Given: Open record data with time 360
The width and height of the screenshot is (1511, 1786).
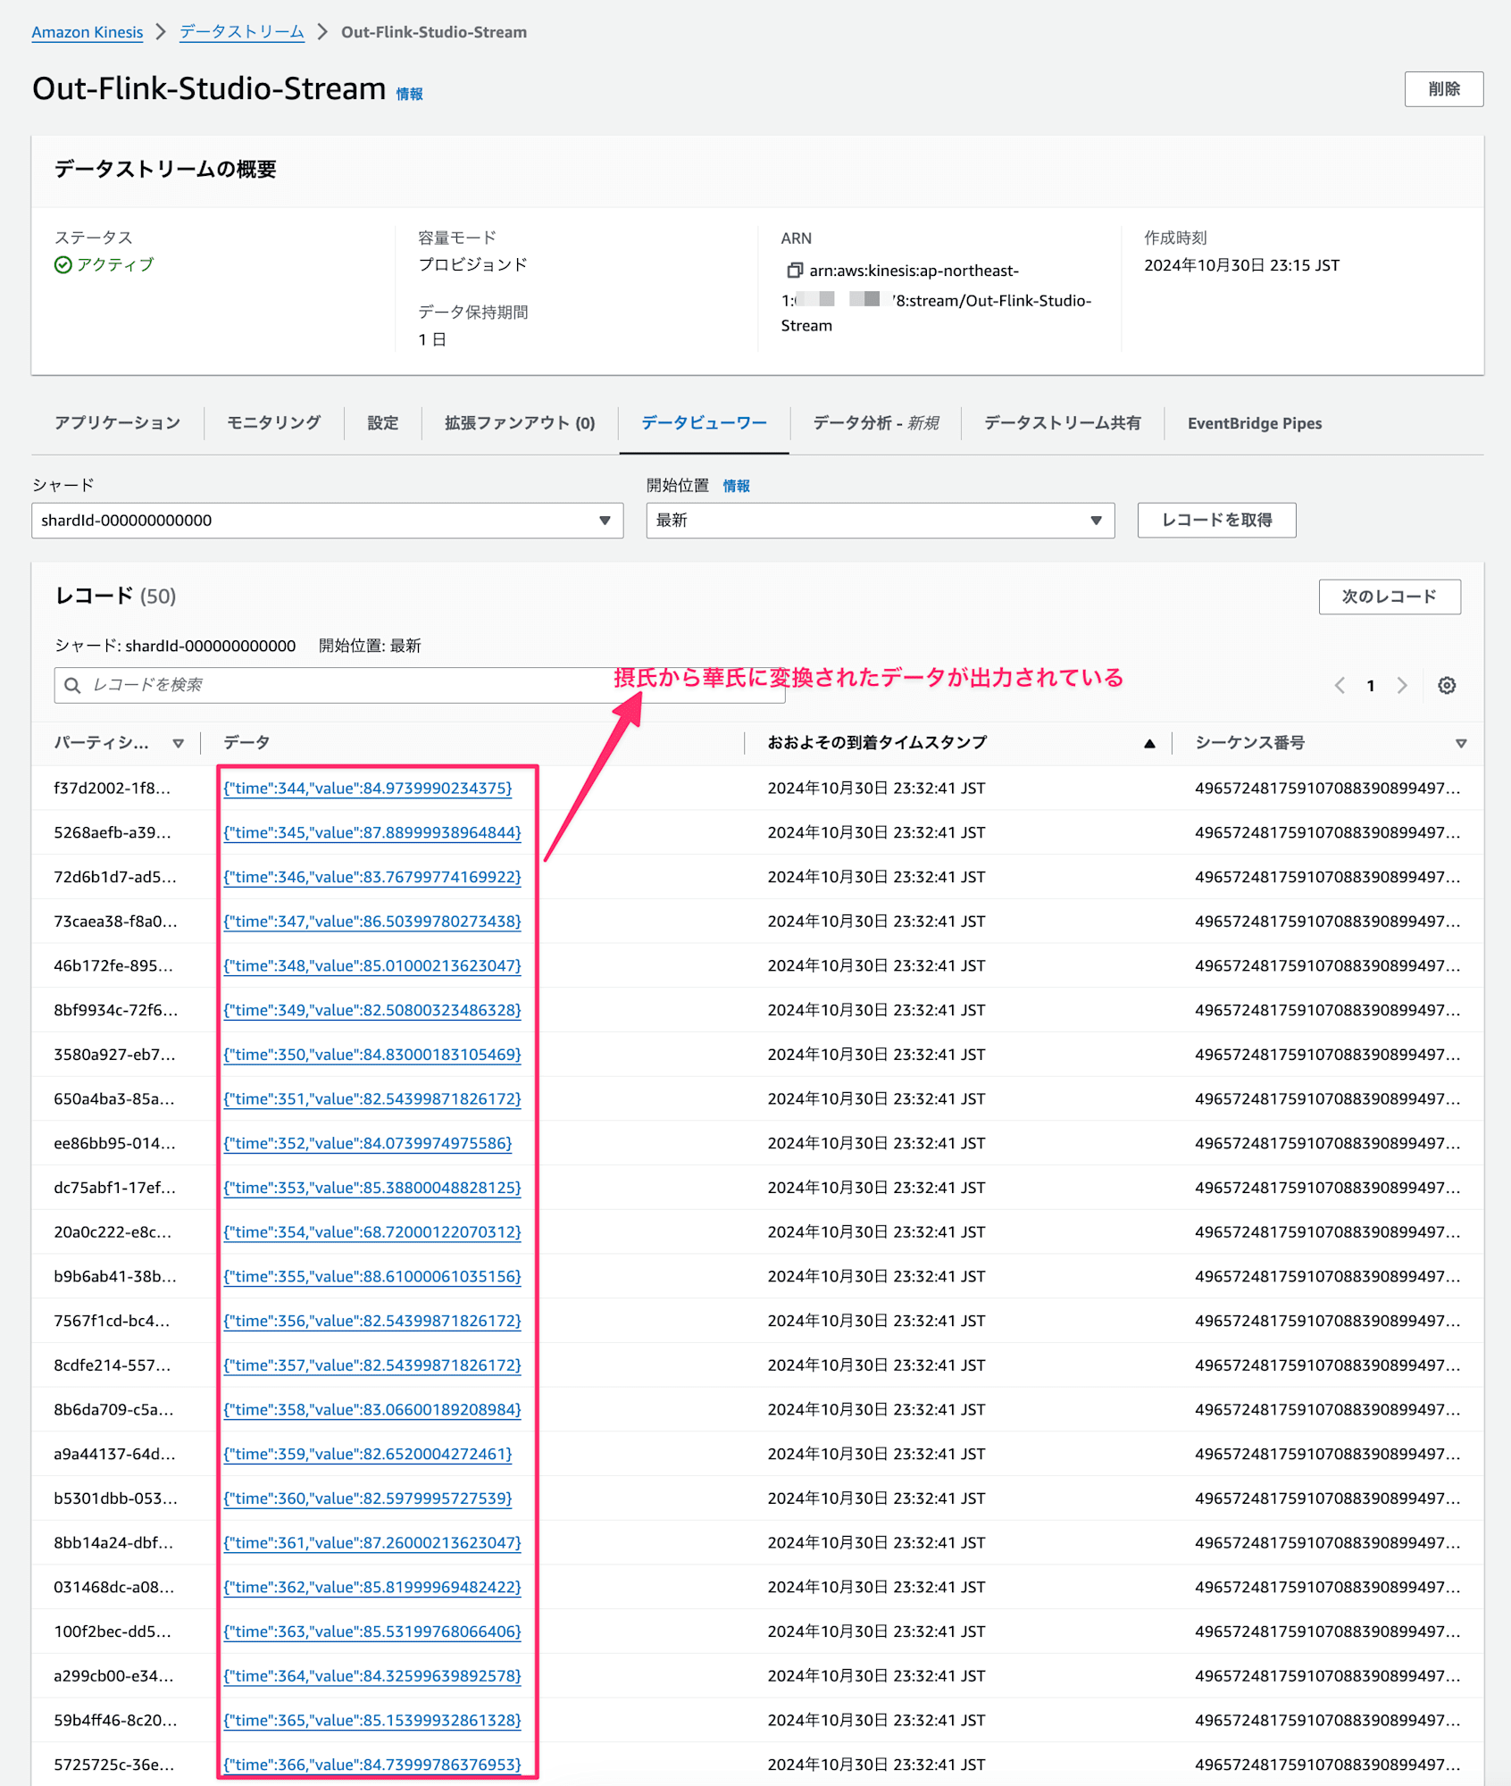Looking at the screenshot, I should click(x=367, y=1498).
